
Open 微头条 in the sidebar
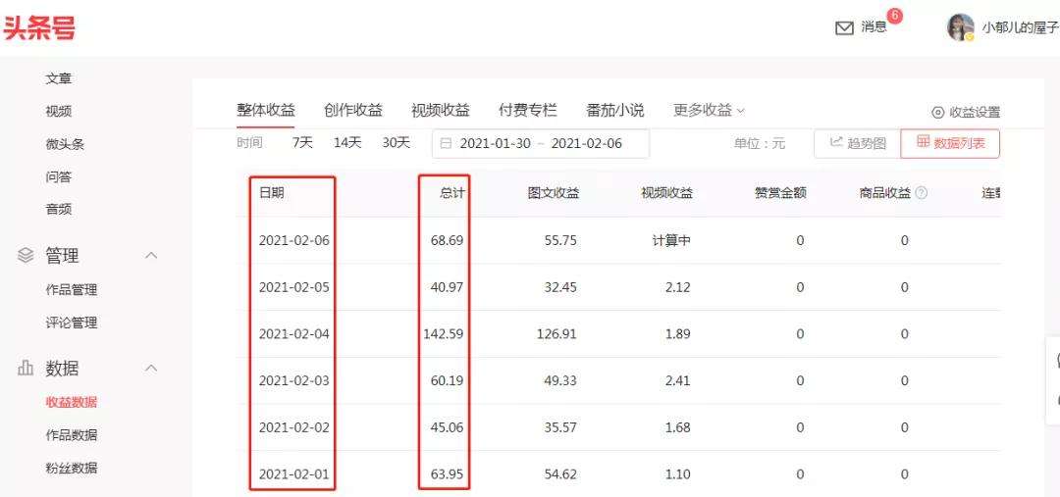[65, 144]
